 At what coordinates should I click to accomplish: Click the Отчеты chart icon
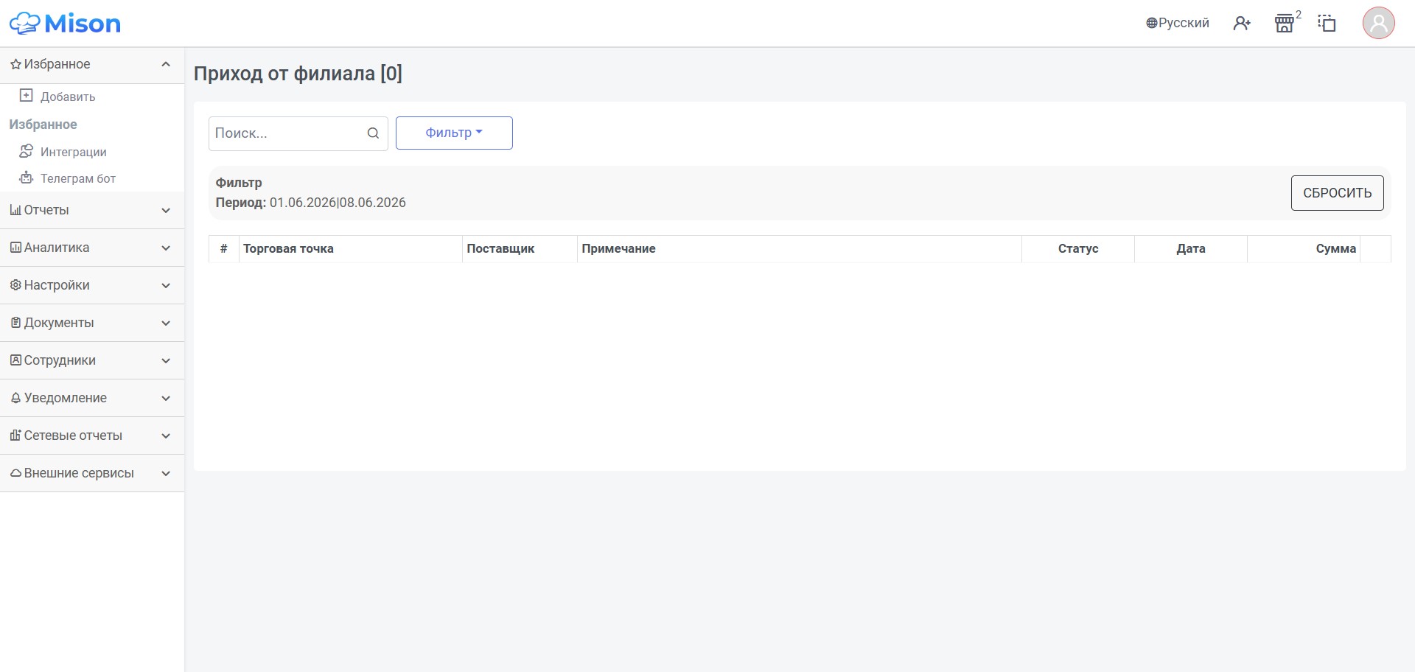point(15,210)
